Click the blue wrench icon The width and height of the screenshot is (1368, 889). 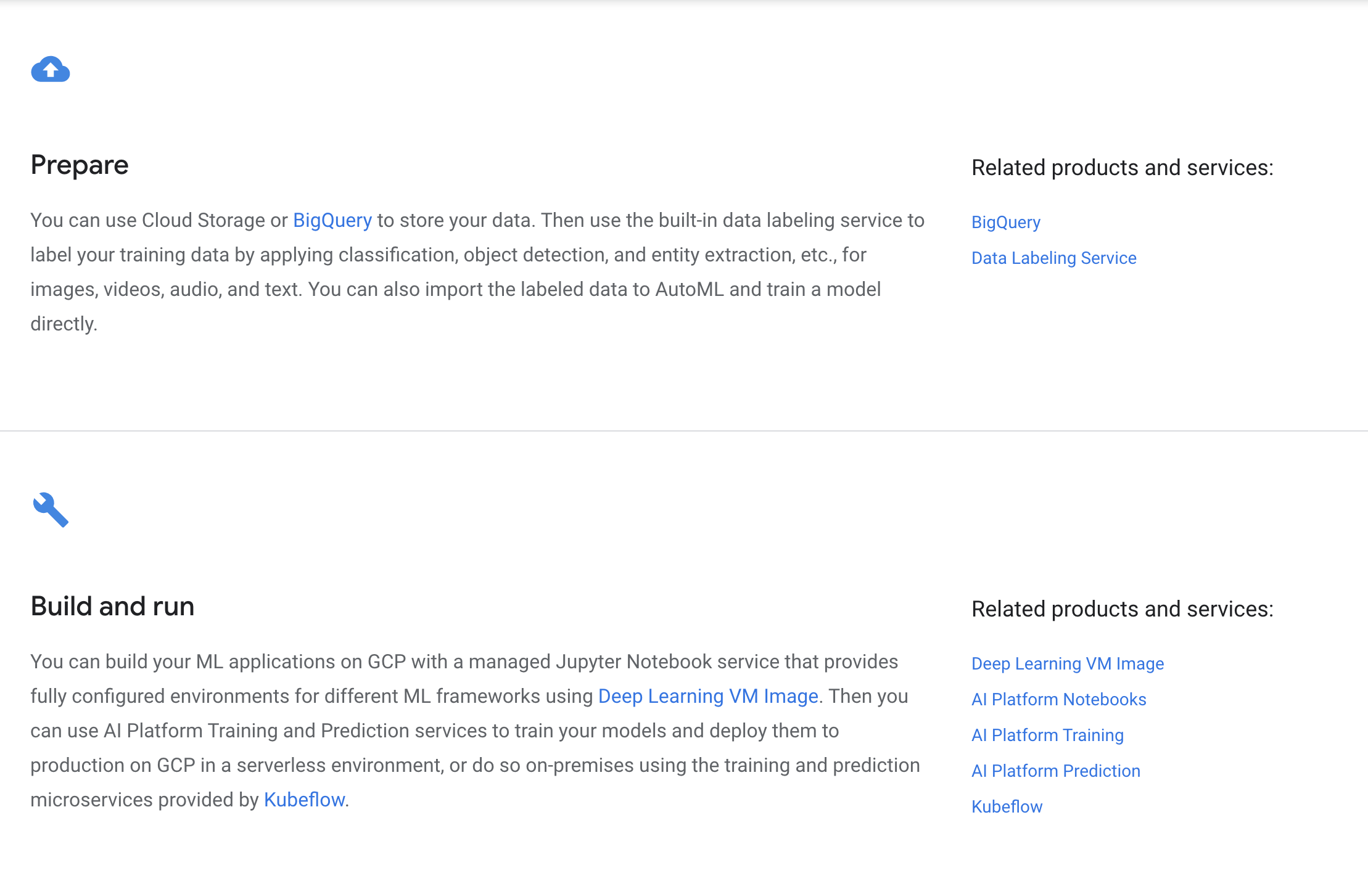[x=51, y=510]
